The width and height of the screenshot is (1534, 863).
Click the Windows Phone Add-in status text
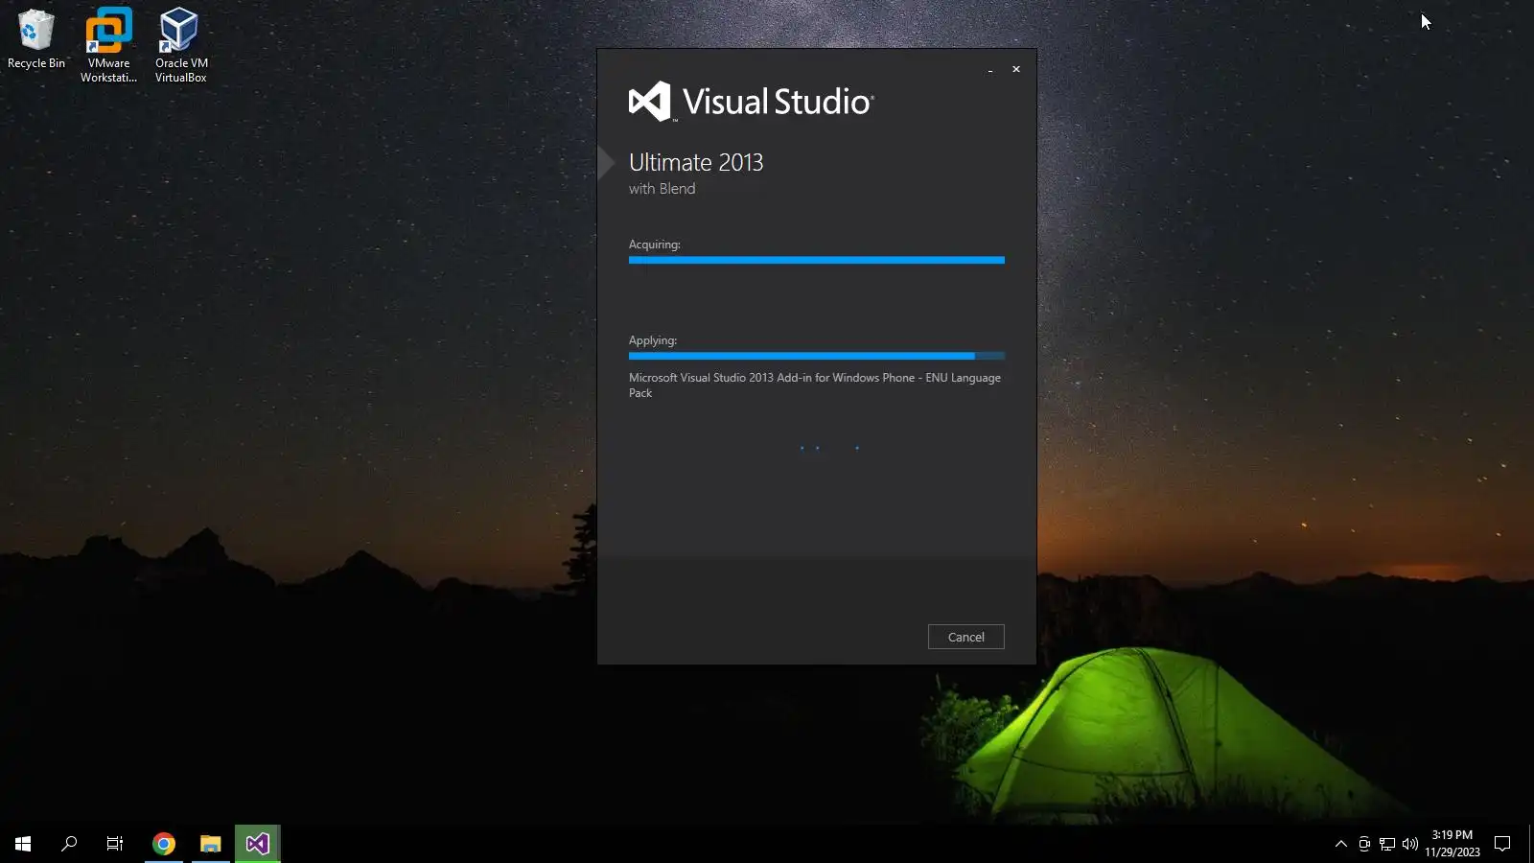click(x=815, y=385)
